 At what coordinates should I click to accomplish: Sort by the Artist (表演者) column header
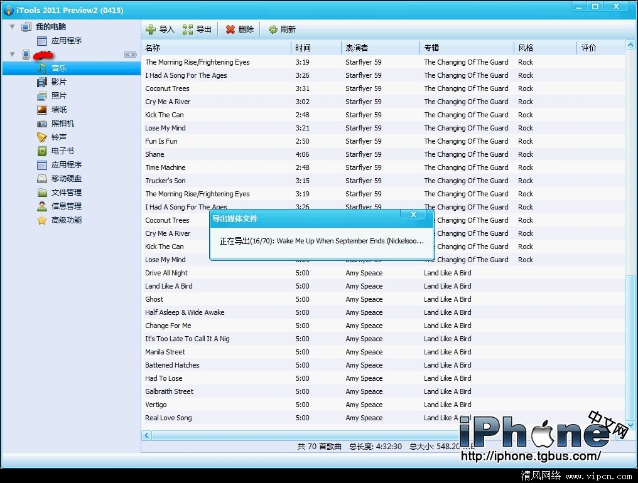pyautogui.click(x=357, y=48)
